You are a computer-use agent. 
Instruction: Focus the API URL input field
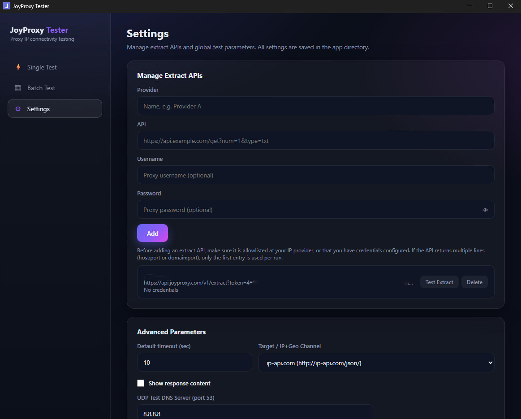click(315, 141)
